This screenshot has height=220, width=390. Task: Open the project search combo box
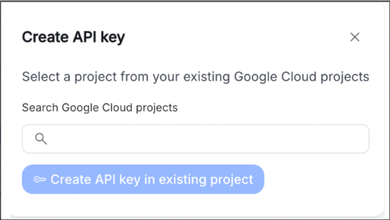coord(196,139)
